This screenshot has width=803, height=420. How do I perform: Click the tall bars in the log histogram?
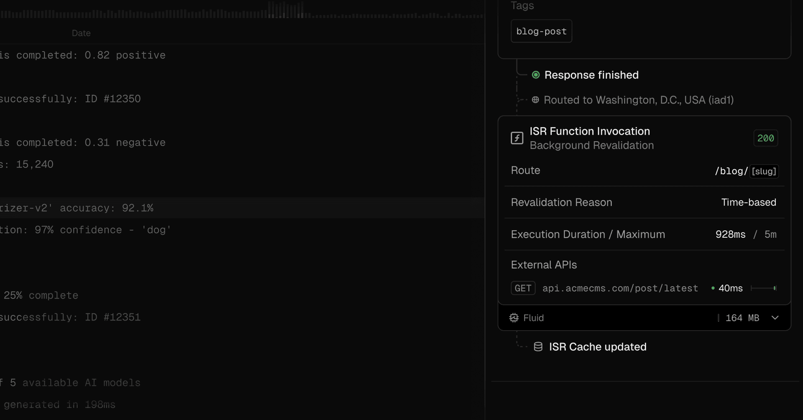tap(286, 10)
